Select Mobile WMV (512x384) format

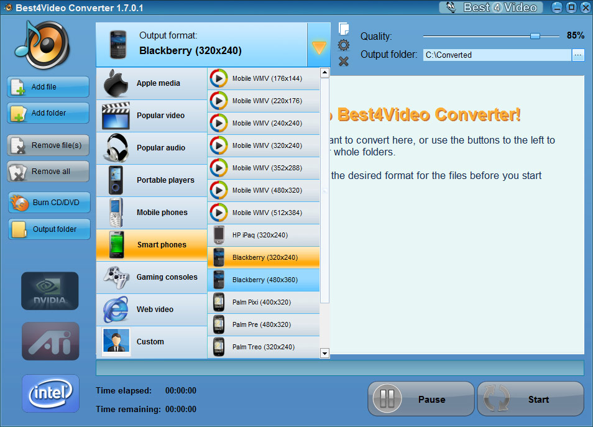point(264,213)
